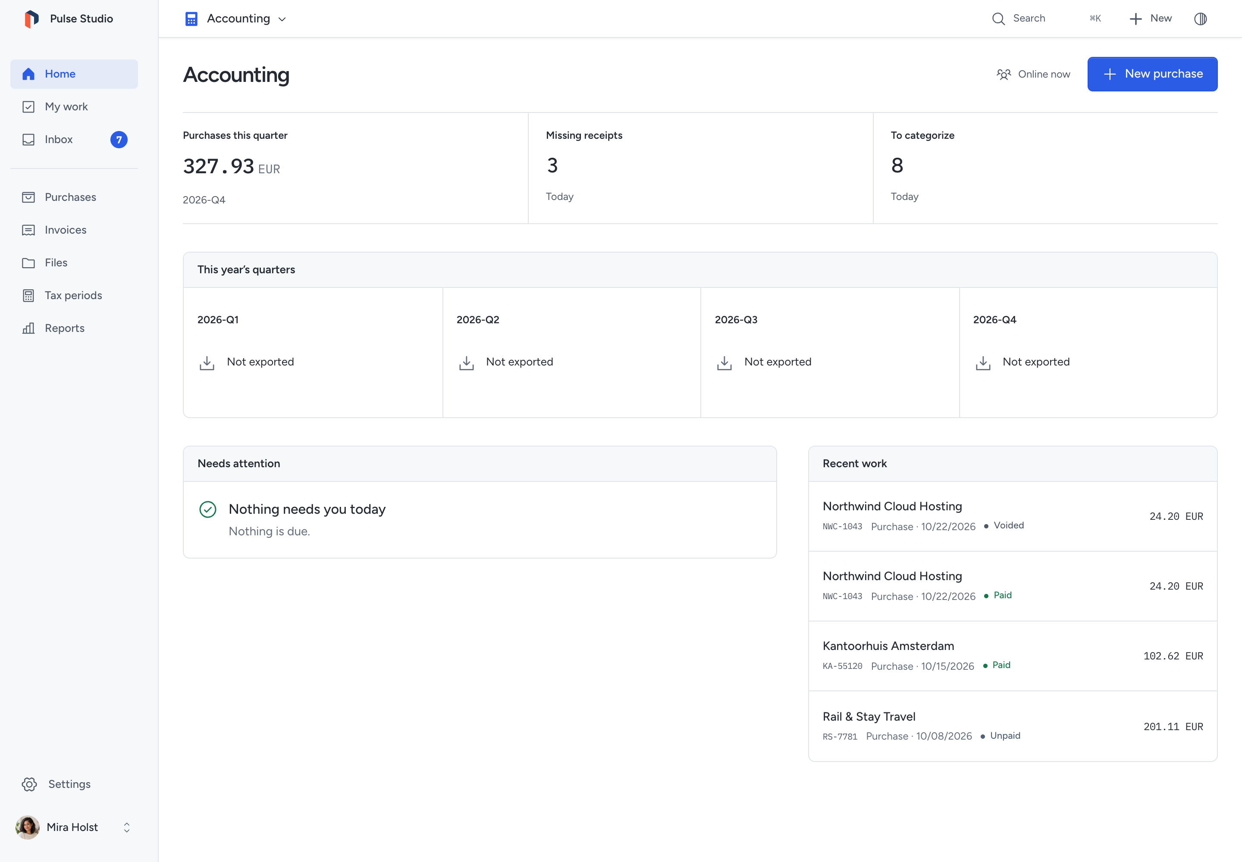This screenshot has height=862, width=1242.
Task: Open the paid Northwind Cloud Hosting entry
Action: pyautogui.click(x=1013, y=586)
